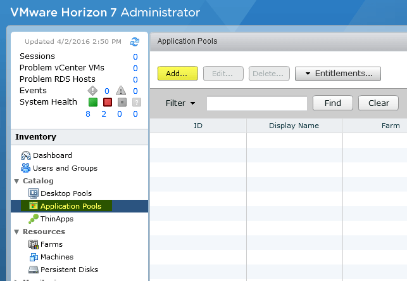This screenshot has height=281, width=407.
Task: Click the Sessions label
Action: pyautogui.click(x=37, y=56)
